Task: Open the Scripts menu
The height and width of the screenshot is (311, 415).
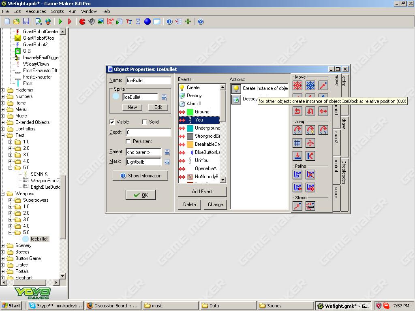Action: [x=57, y=11]
